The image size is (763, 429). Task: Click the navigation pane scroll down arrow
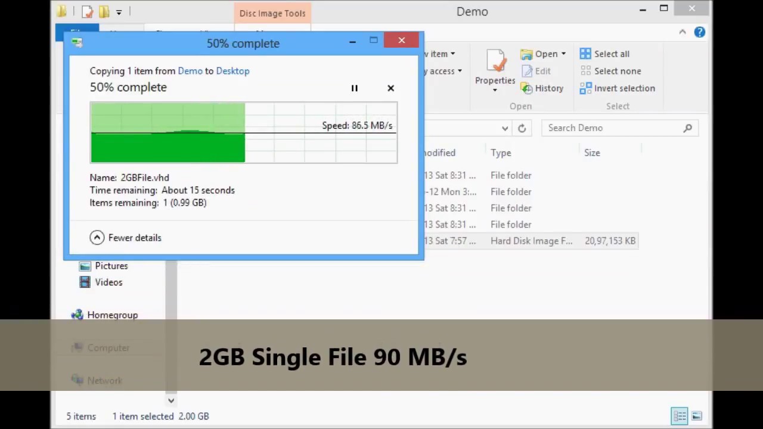pos(171,400)
